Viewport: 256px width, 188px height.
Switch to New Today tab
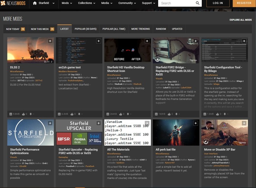click(x=16, y=29)
